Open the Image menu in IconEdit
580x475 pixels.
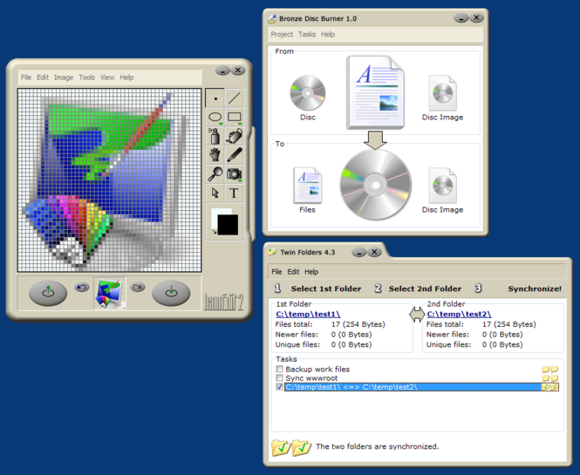click(x=64, y=78)
